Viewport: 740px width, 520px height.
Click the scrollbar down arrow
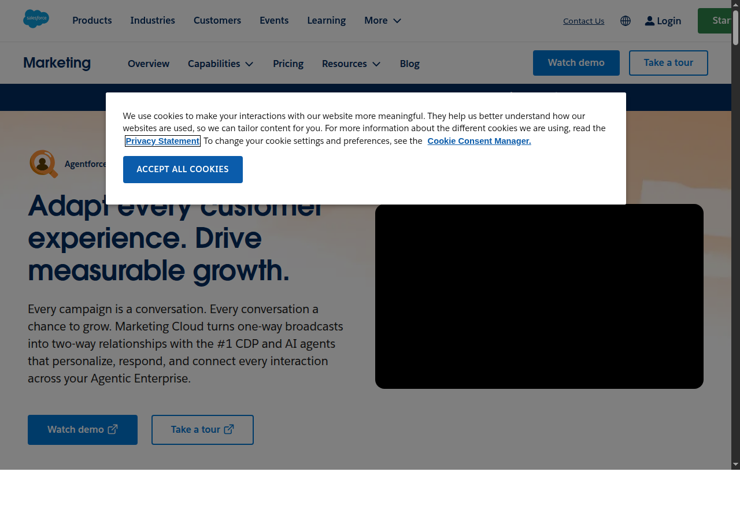coord(736,465)
